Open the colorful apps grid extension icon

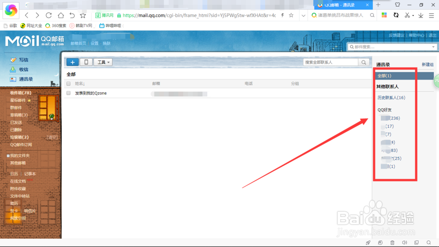384,15
